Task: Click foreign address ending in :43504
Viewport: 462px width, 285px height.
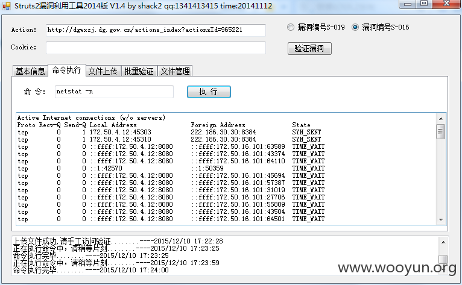Action: tap(238, 211)
